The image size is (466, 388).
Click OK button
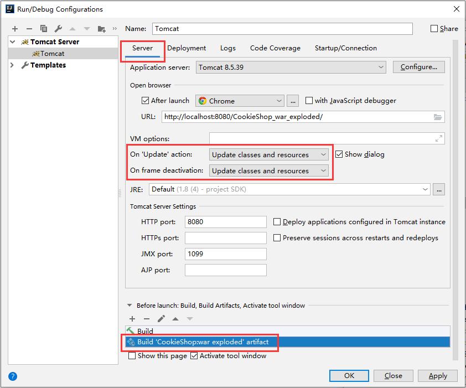[x=349, y=376]
